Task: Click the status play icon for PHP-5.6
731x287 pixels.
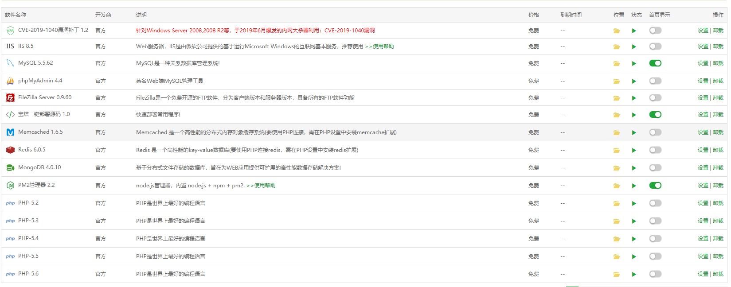Action: pyautogui.click(x=634, y=274)
